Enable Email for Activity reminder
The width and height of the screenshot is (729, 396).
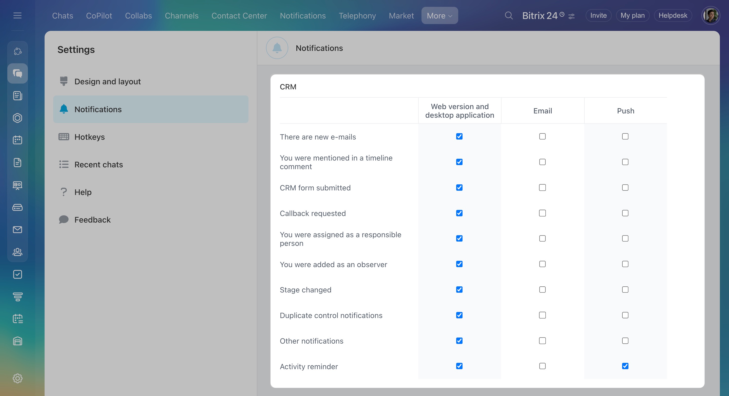pyautogui.click(x=542, y=366)
